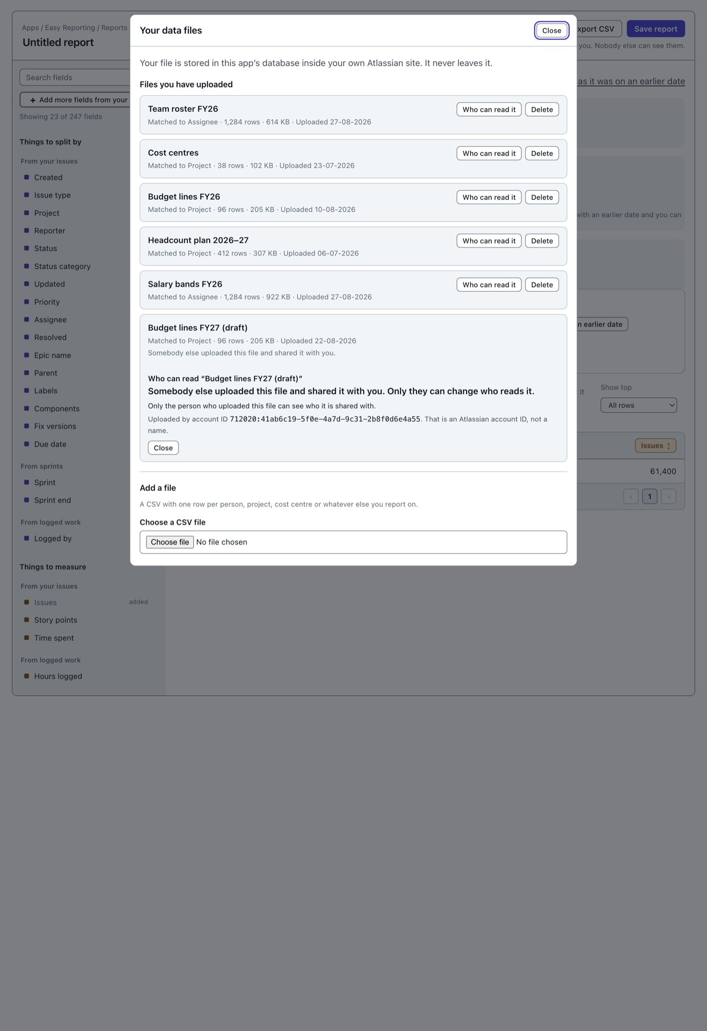Click the Save report button
The image size is (707, 1031).
[655, 29]
